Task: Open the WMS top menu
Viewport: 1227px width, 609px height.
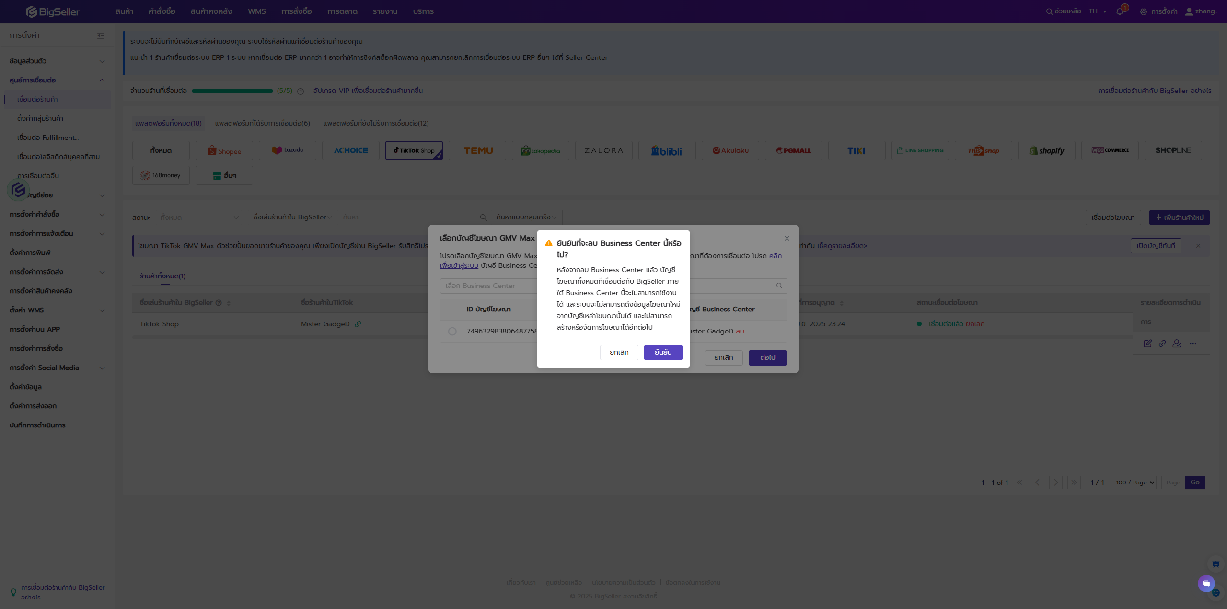Action: [256, 11]
